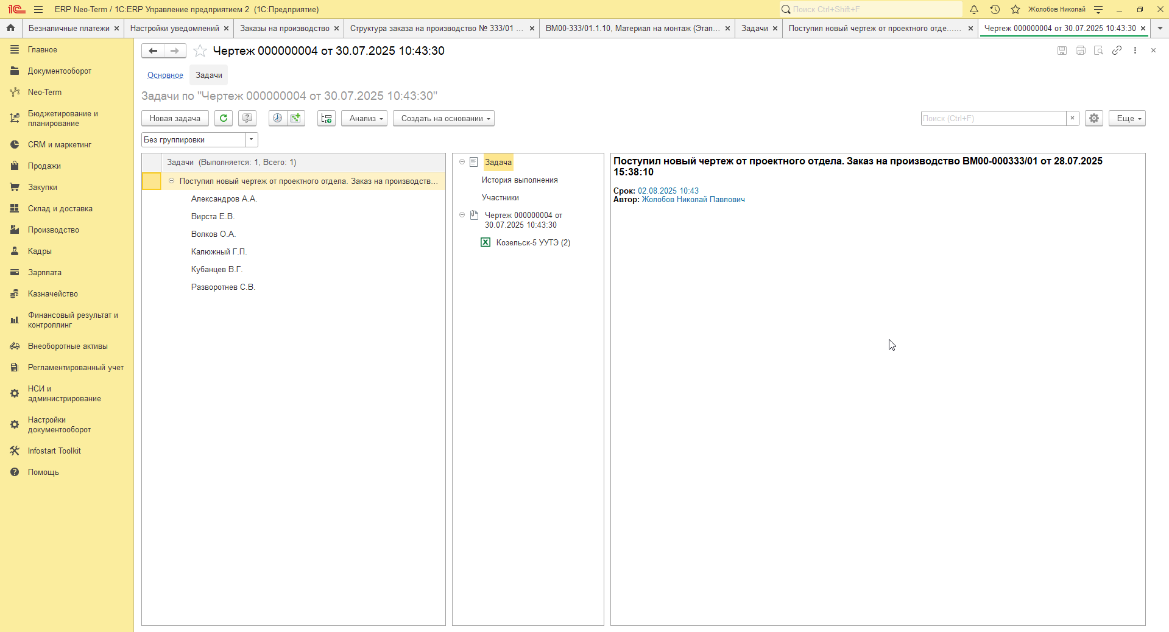Click the tree-structure icon with green plus
This screenshot has width=1169, height=632.
pyautogui.click(x=327, y=118)
